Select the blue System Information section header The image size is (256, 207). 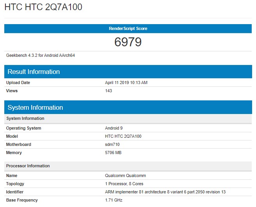click(35, 107)
